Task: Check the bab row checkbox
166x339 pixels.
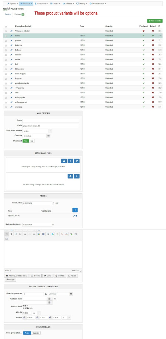Action: coord(6,64)
